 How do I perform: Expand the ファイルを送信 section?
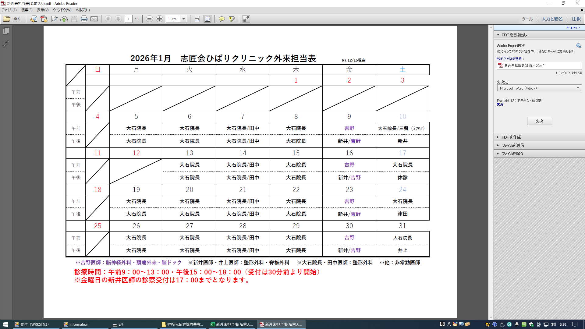coord(512,145)
